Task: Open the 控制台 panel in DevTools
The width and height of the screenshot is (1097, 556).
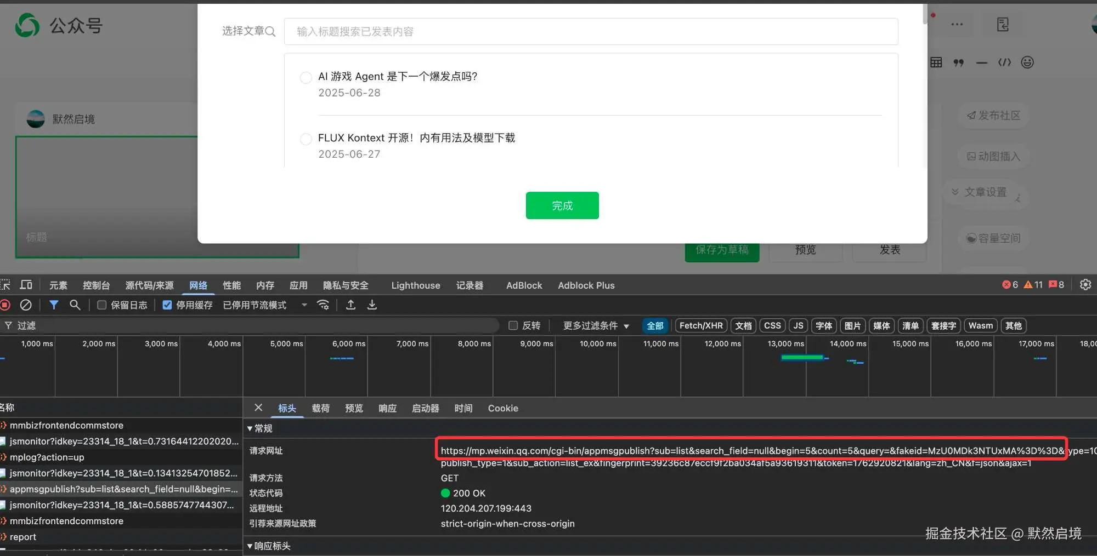Action: click(96, 285)
